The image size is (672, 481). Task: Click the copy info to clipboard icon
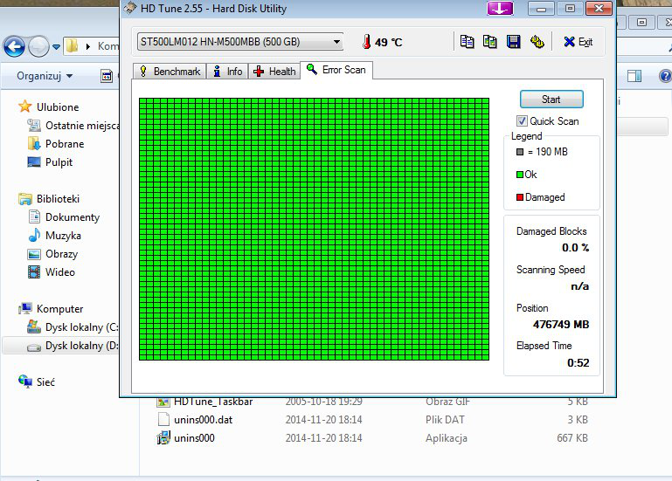[x=467, y=42]
